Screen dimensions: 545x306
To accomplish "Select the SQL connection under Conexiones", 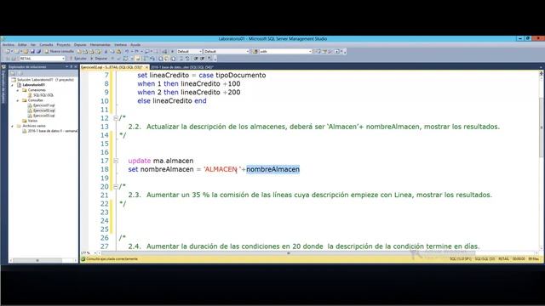I will [41, 95].
